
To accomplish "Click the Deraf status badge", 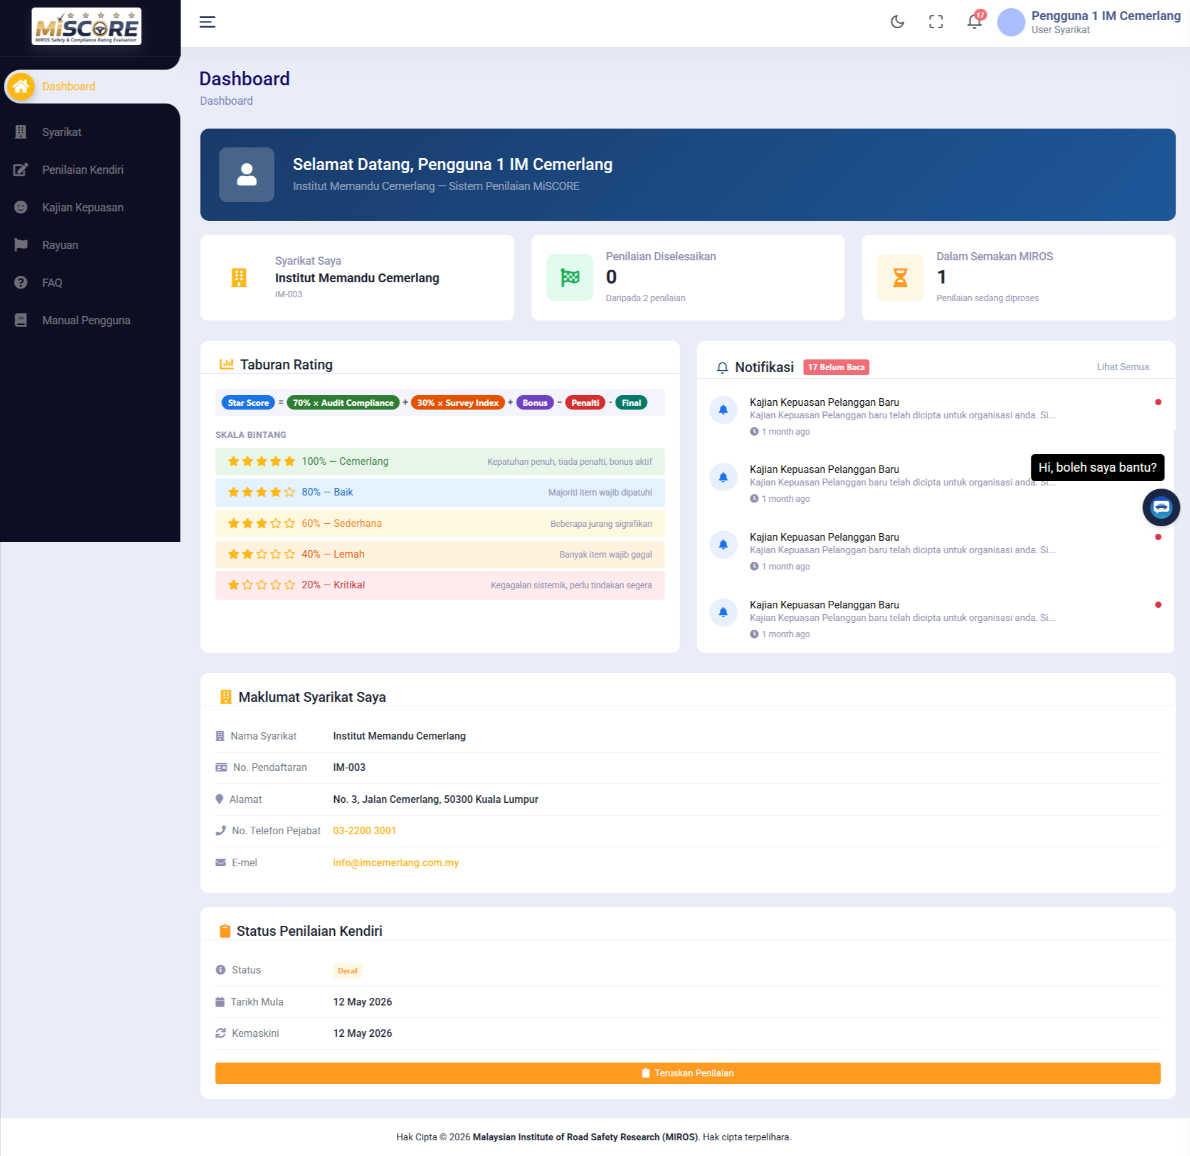I will coord(347,971).
